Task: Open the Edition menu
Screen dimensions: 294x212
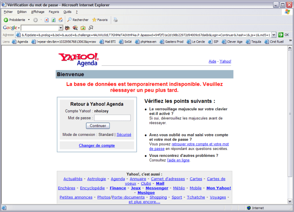Action: pos(22,12)
